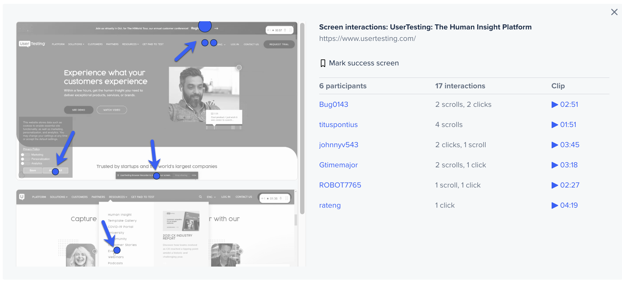Screen dimensions: 622x284
Task: Open the rateng participant link
Action: (330, 205)
